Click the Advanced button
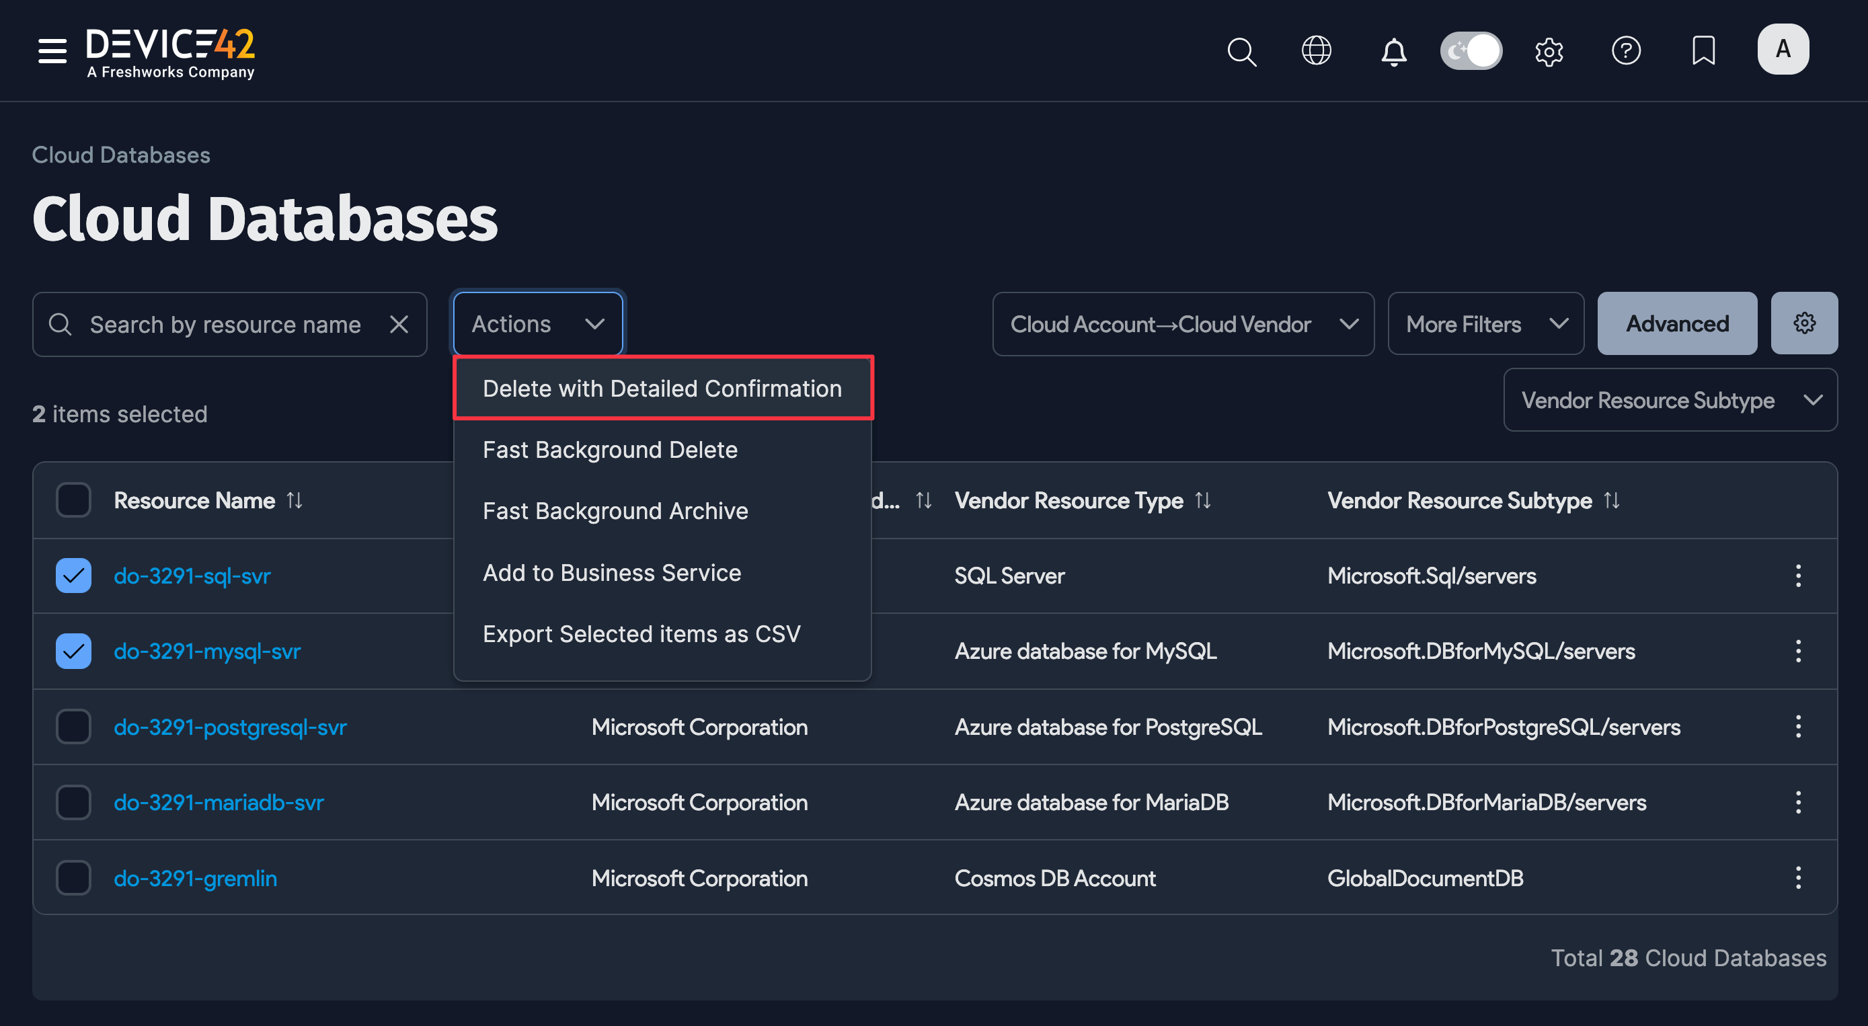This screenshot has width=1868, height=1026. pyautogui.click(x=1676, y=323)
